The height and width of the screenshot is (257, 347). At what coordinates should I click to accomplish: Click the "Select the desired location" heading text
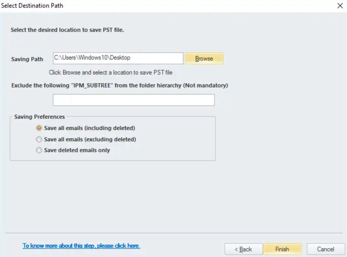click(67, 30)
